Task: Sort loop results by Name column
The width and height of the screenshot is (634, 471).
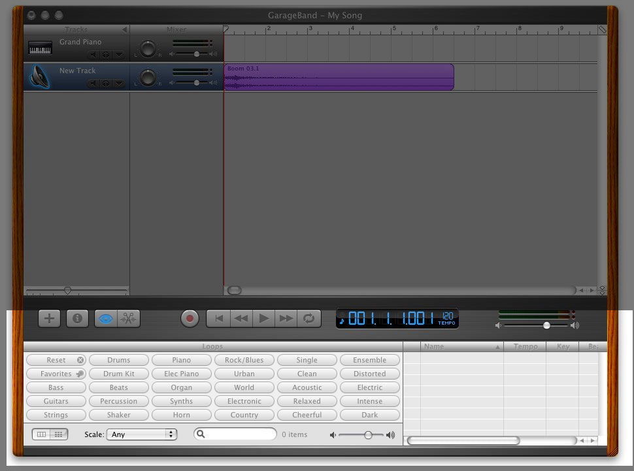Action: click(461, 346)
